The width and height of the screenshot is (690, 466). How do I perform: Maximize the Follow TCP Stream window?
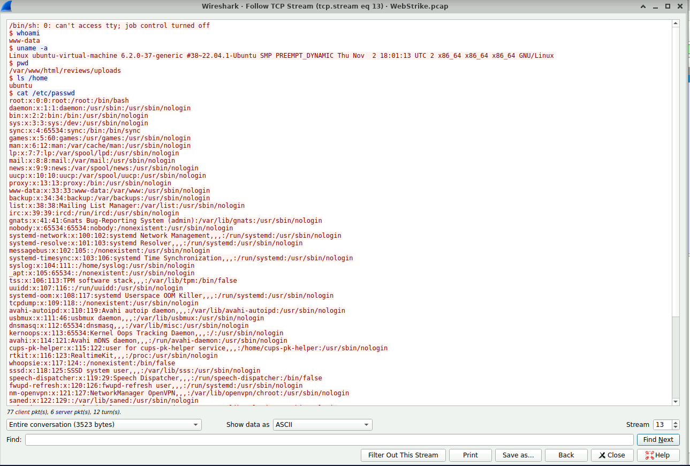tap(668, 6)
